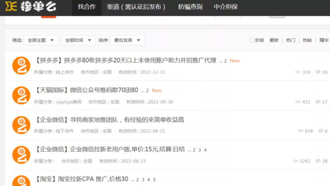Open avatar of the 寻找商家地推团队 post
The width and height of the screenshot is (330, 186).
[x=21, y=125]
